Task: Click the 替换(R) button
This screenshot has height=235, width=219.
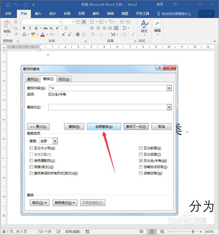Action: point(74,127)
